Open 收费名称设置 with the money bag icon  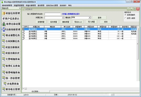11,24
